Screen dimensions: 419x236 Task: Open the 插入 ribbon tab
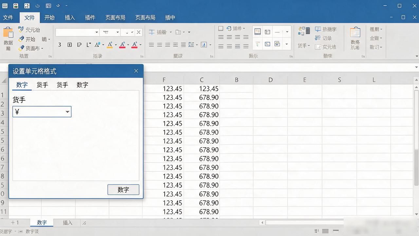70,18
